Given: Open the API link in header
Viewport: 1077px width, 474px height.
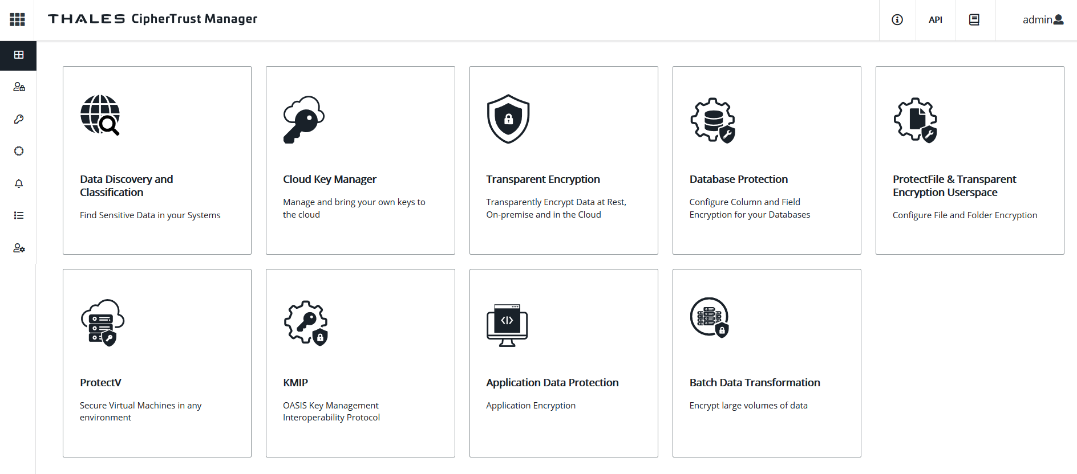Looking at the screenshot, I should (936, 20).
